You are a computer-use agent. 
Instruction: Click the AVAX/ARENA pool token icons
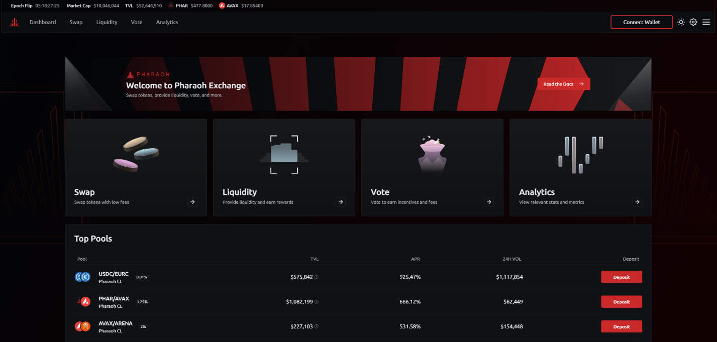82,326
